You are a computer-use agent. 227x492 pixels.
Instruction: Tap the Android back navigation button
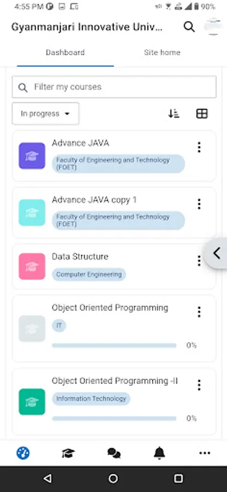pos(48,478)
